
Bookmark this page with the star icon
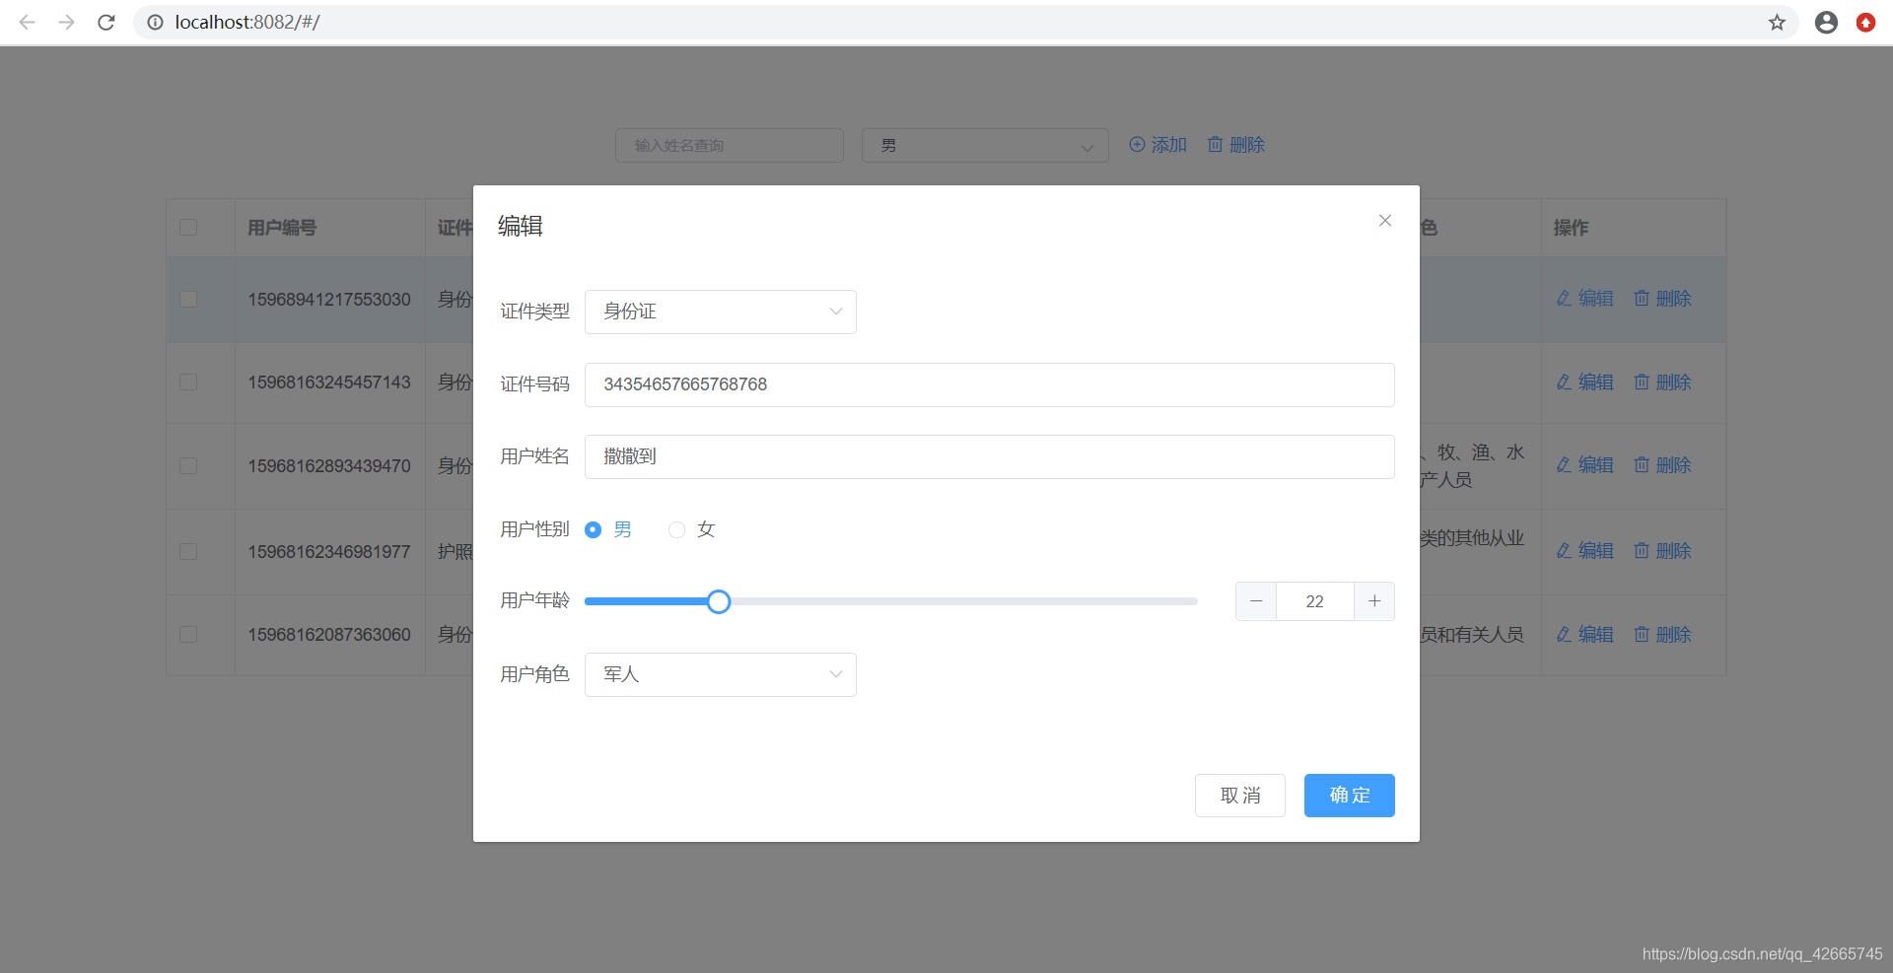tap(1777, 22)
